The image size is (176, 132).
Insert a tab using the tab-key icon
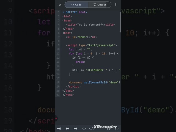pos(59,128)
